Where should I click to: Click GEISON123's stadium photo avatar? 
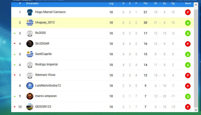pos(30,107)
